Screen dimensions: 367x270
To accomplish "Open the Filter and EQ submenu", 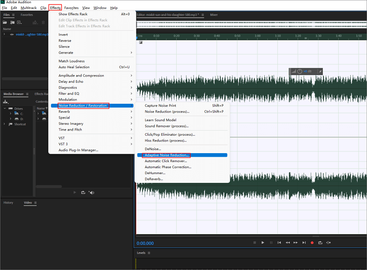I will [92, 94].
